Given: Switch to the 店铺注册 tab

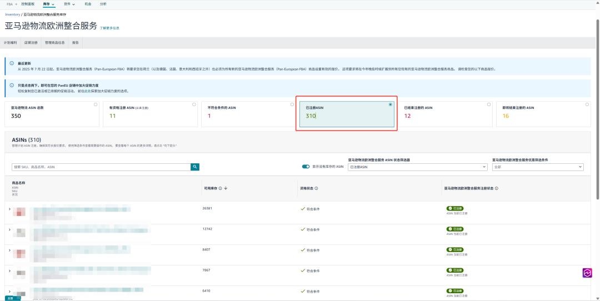Looking at the screenshot, I should coord(31,43).
